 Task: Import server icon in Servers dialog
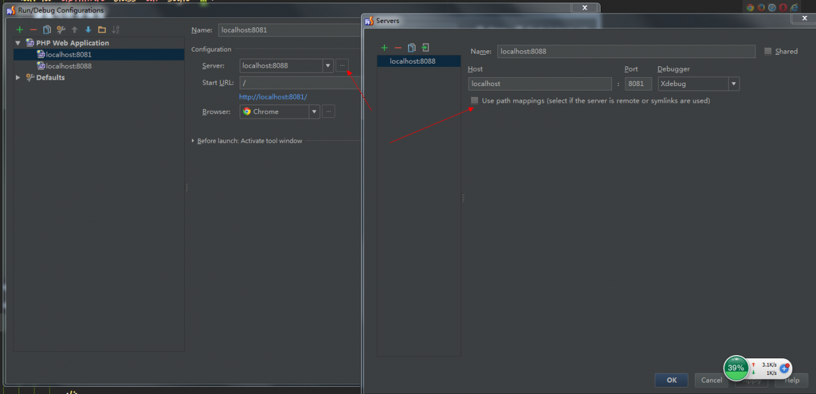tap(425, 48)
